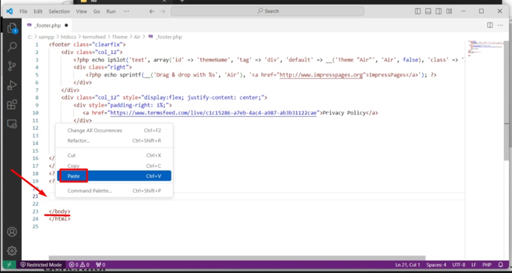Viewport: 512px width, 273px height.
Task: Click the unsaved dot on _footer.php tab
Action: (x=66, y=26)
